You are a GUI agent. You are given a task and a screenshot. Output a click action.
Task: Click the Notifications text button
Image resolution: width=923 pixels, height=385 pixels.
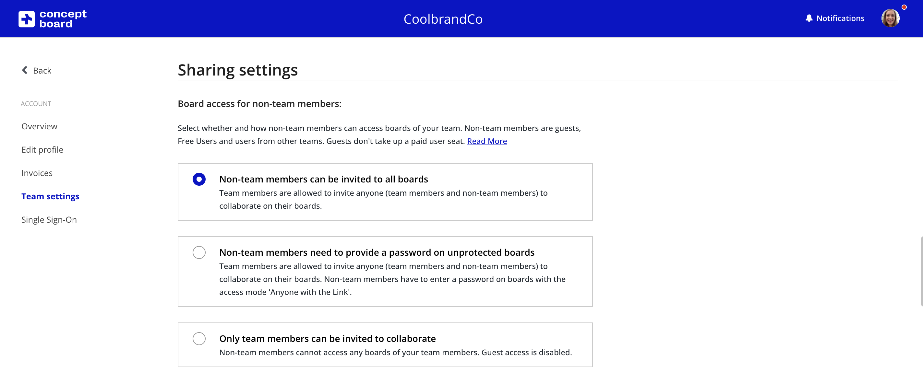coord(840,18)
